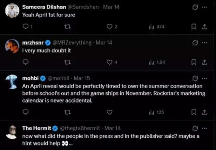Open more options on mrzhsnr's tweet

point(205,43)
